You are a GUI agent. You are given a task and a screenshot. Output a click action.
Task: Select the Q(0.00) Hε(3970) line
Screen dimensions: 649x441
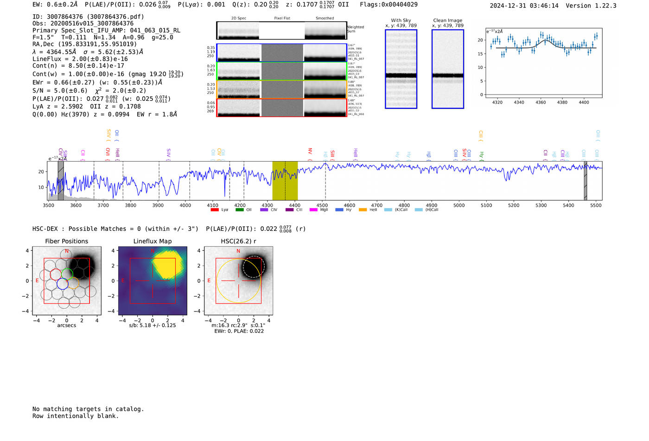105,114
